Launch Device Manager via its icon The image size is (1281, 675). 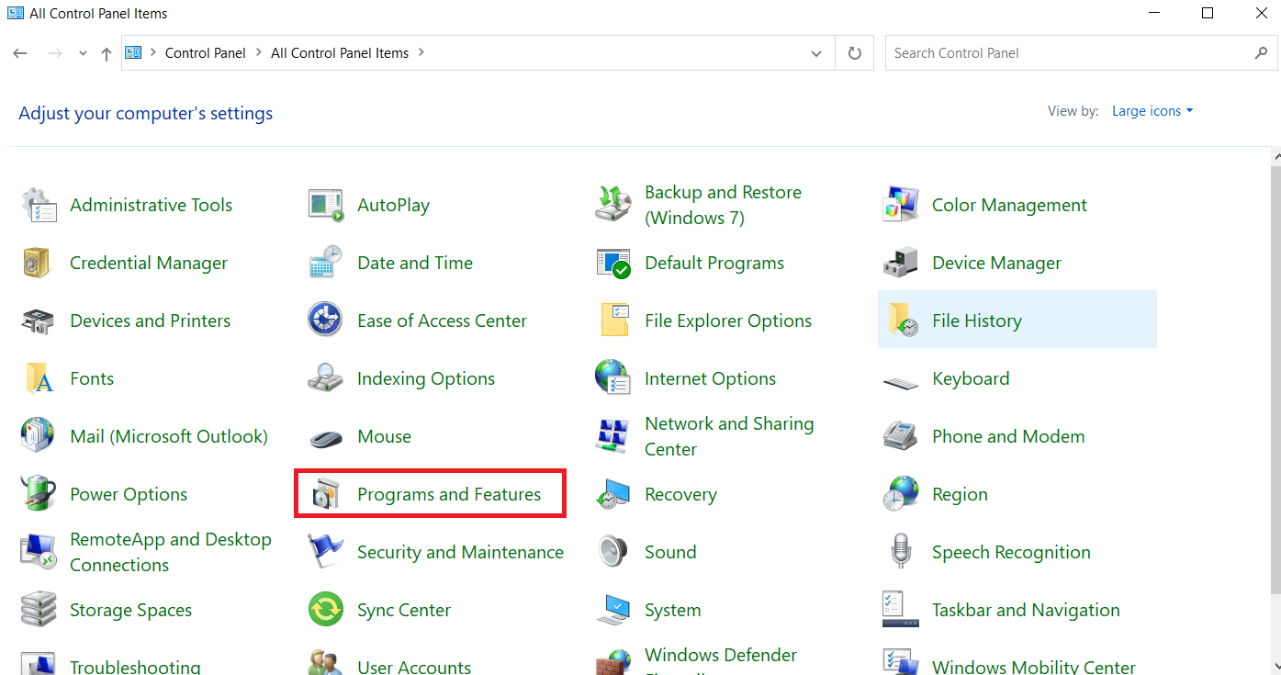(901, 263)
